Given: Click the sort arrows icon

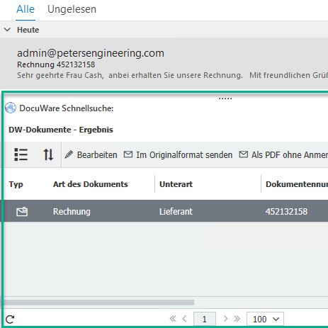Looking at the screenshot, I should 48,154.
